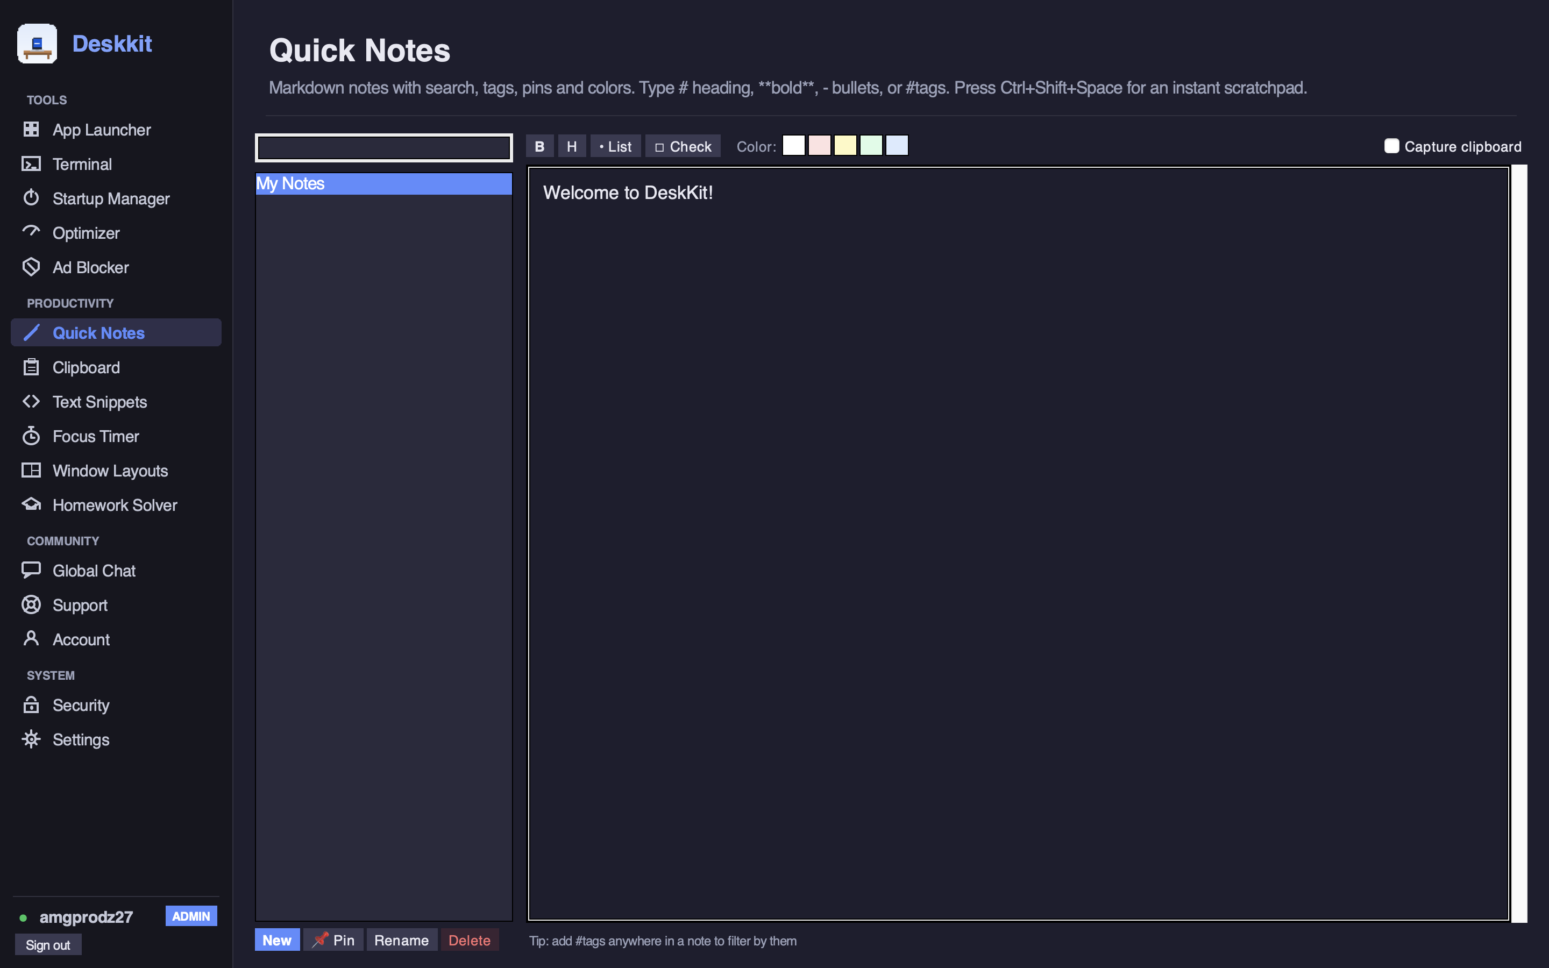This screenshot has width=1549, height=968.
Task: Click the Global Chat speech bubble icon
Action: pos(31,570)
